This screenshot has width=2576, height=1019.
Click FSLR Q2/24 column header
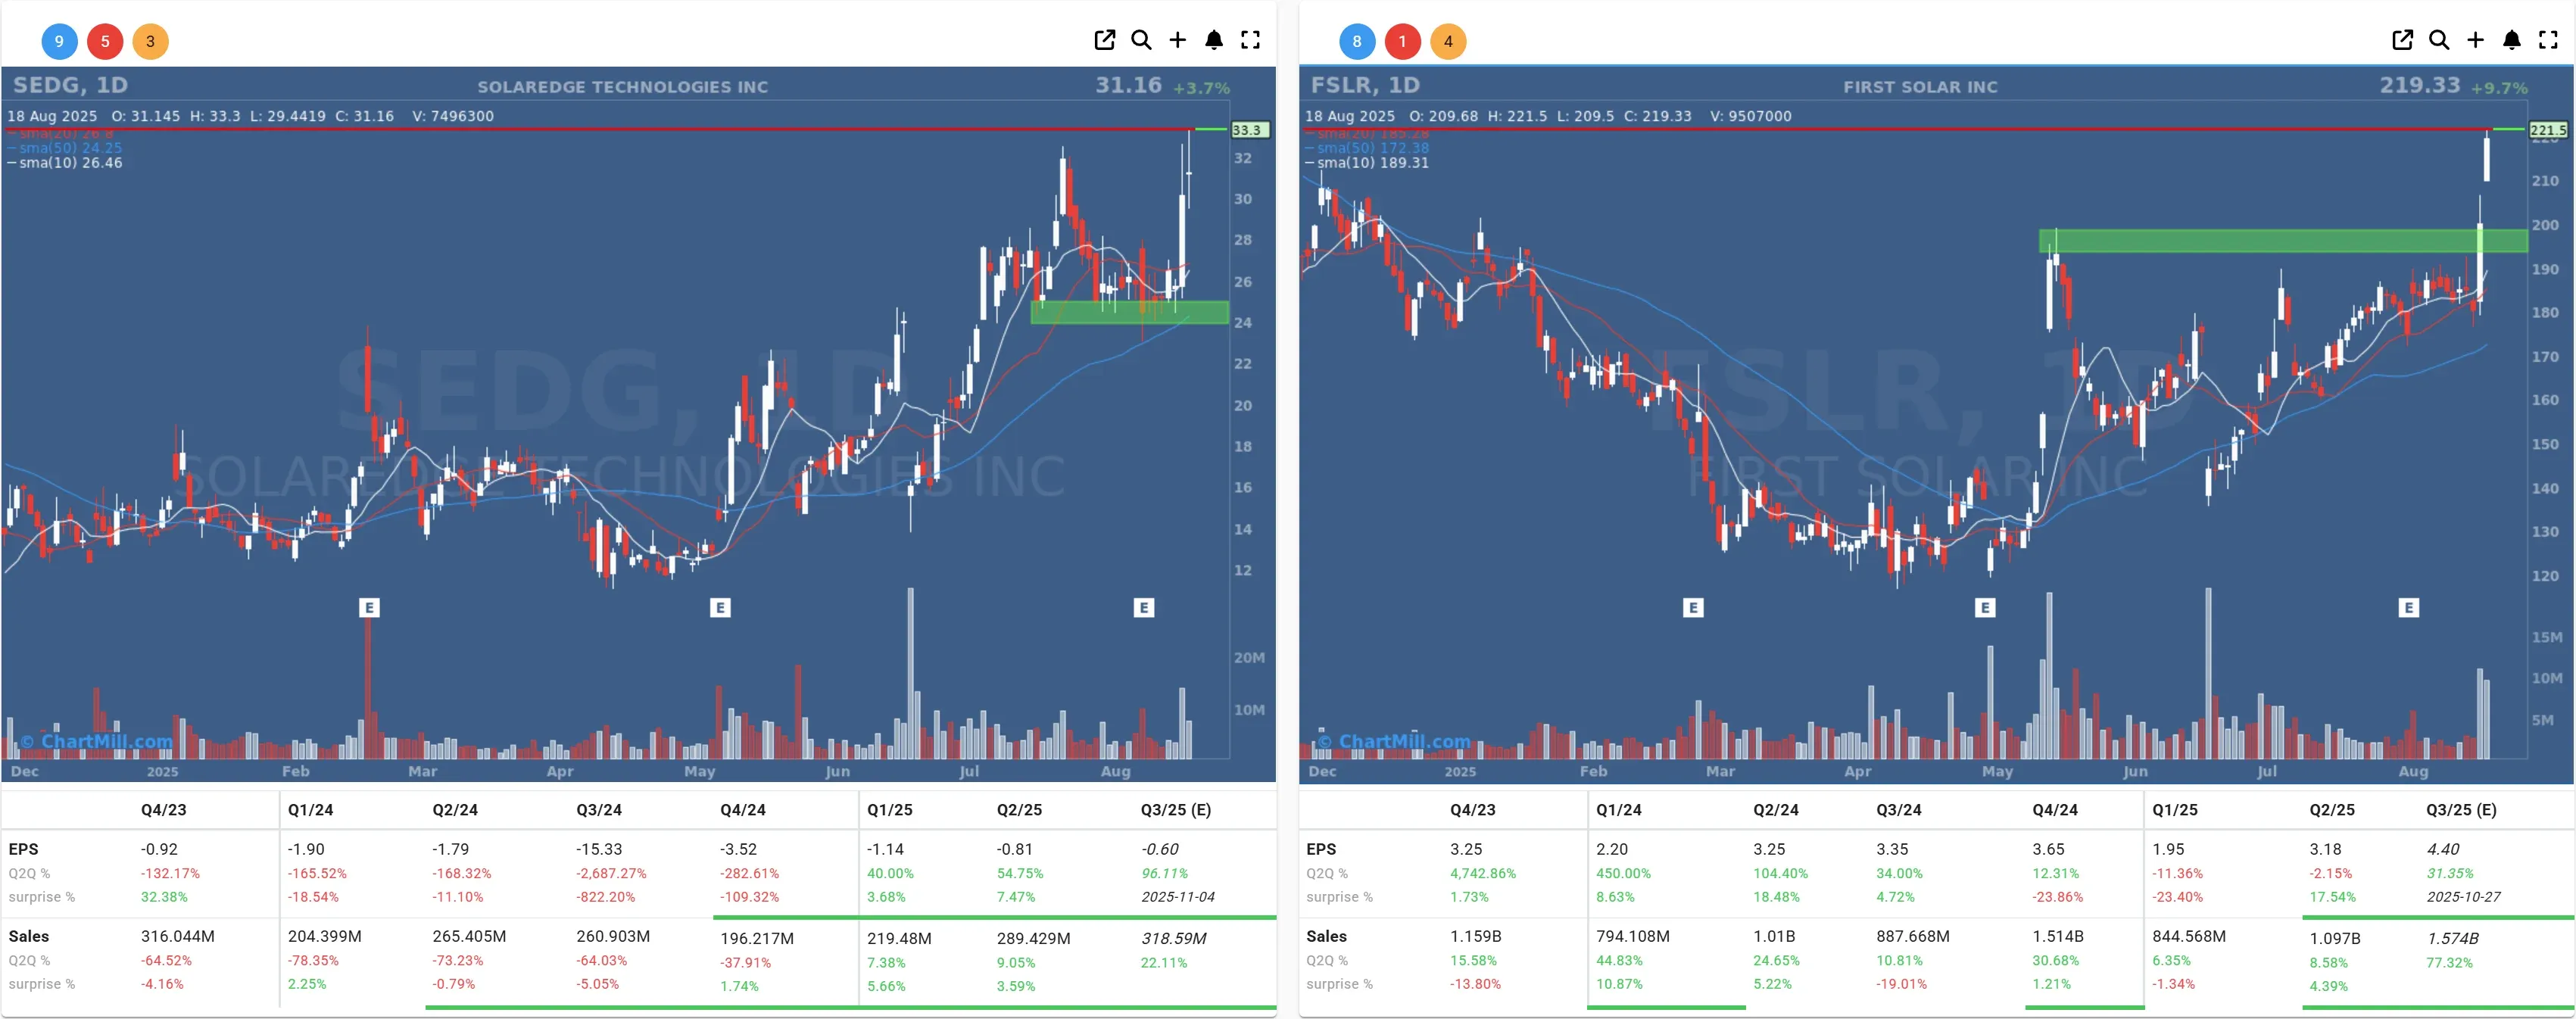click(x=1776, y=810)
